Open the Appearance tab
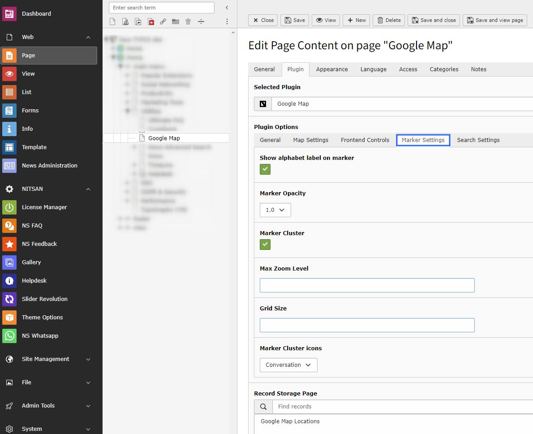 (x=332, y=69)
